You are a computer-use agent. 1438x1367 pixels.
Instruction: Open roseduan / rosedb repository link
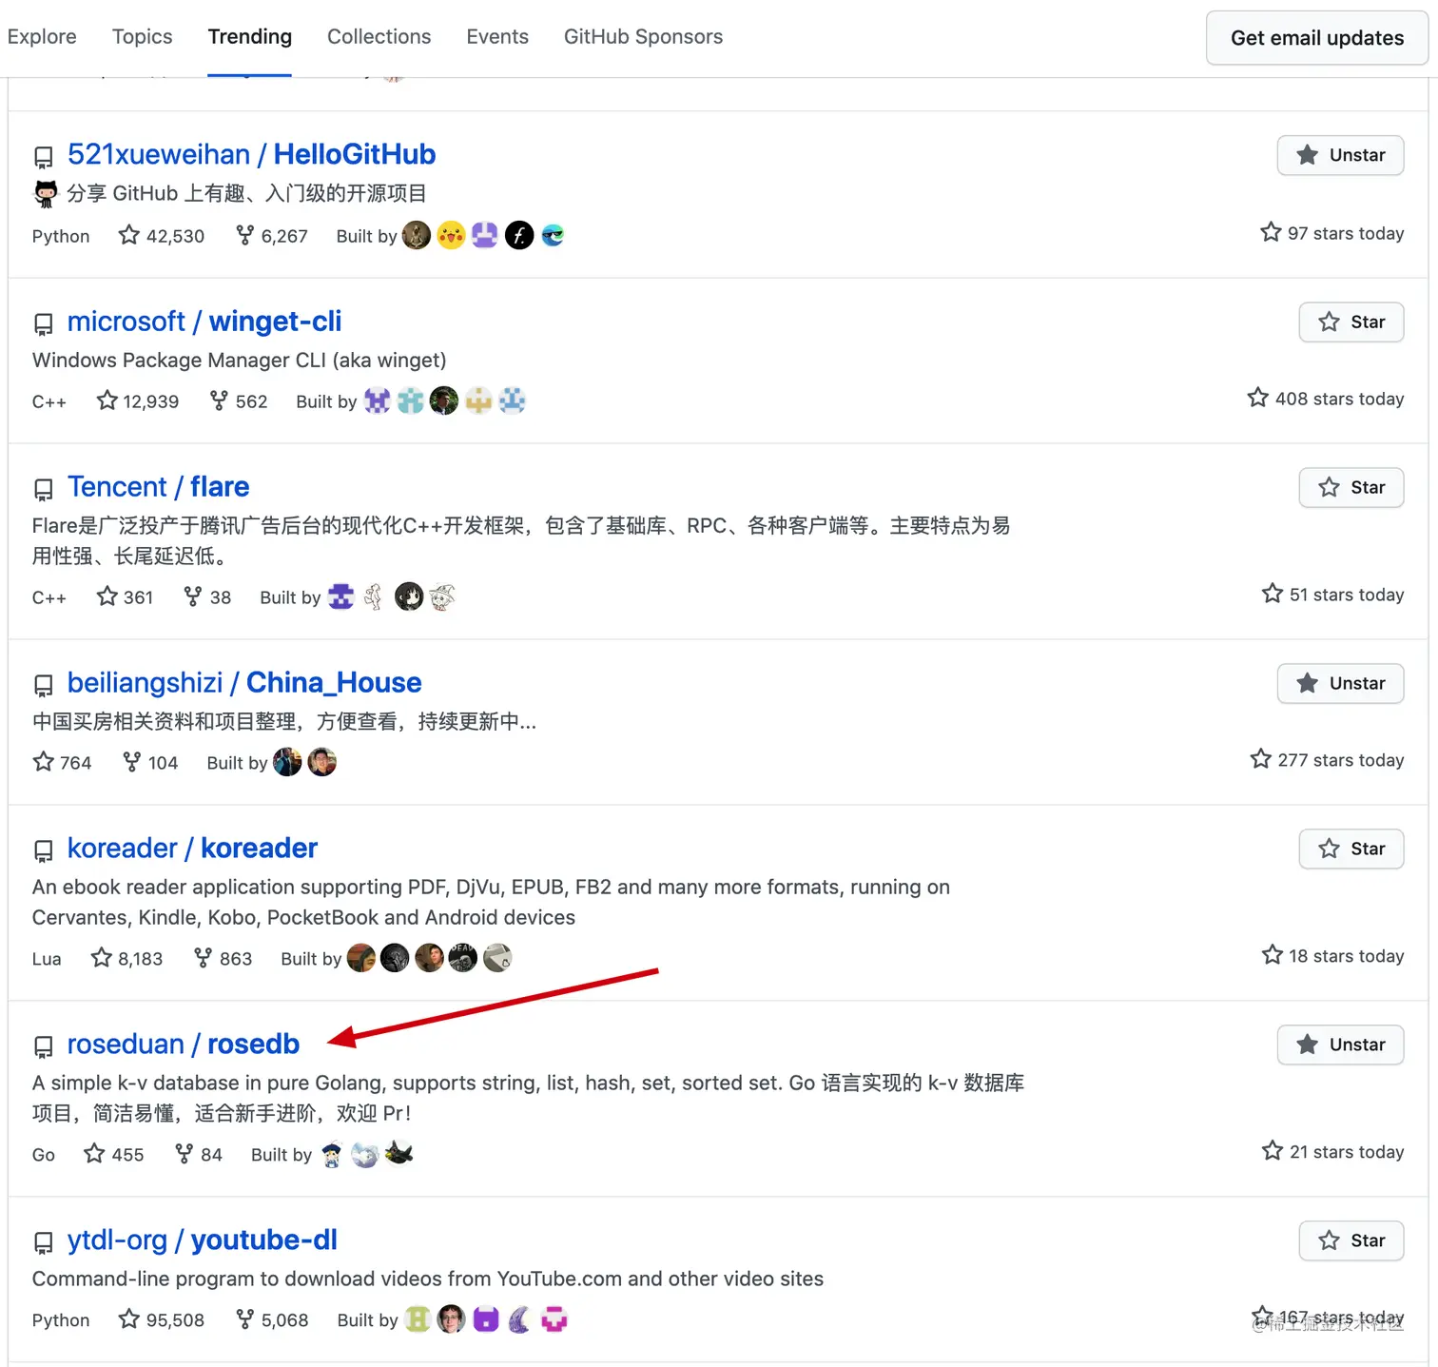pyautogui.click(x=184, y=1045)
